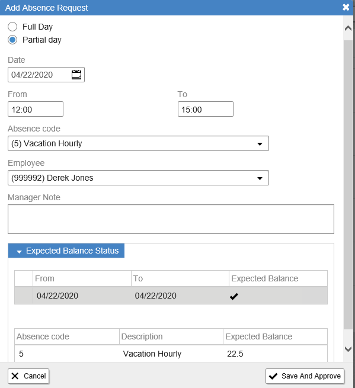Click the Vacation Hourly balance row

pos(171,354)
